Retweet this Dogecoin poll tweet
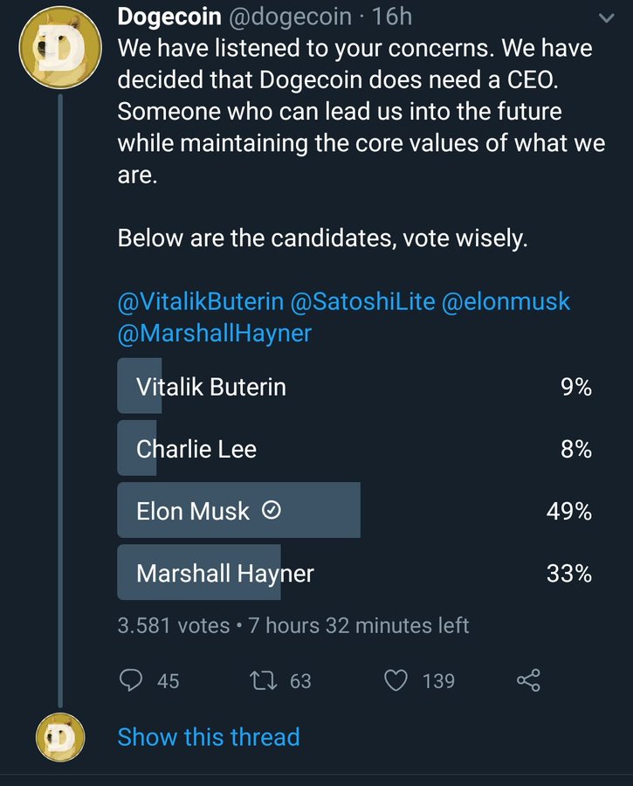 click(x=264, y=680)
